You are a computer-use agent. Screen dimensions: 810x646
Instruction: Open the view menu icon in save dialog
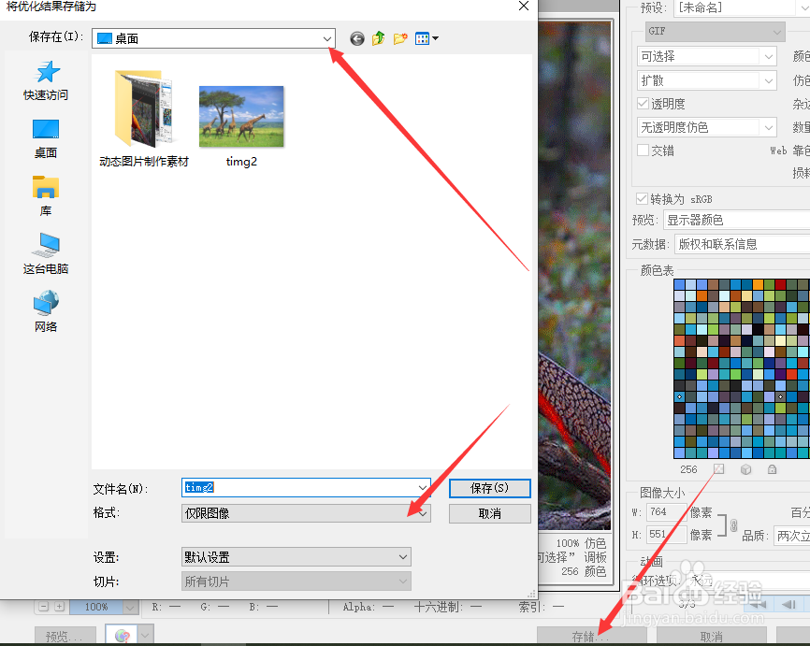[427, 38]
